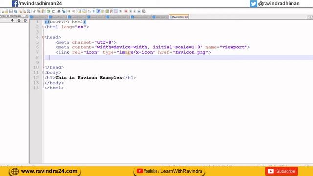The width and height of the screenshot is (313, 176).
Task: Open the user defined language icon
Action: coord(103,11)
